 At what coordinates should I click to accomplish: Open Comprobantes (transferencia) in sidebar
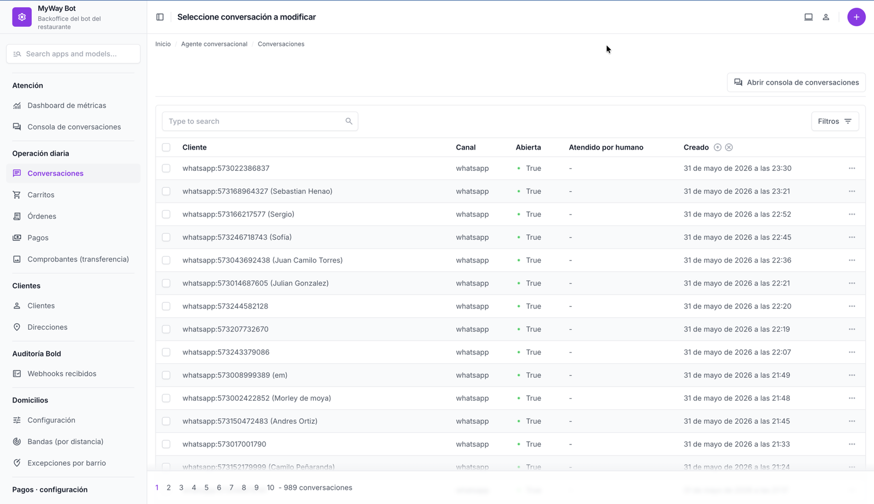[73, 259]
